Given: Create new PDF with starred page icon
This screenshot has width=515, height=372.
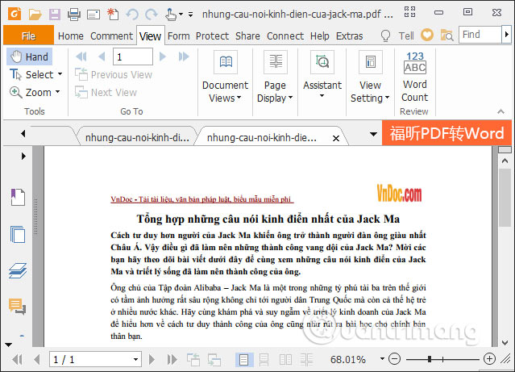Looking at the screenshot, I should (113, 15).
